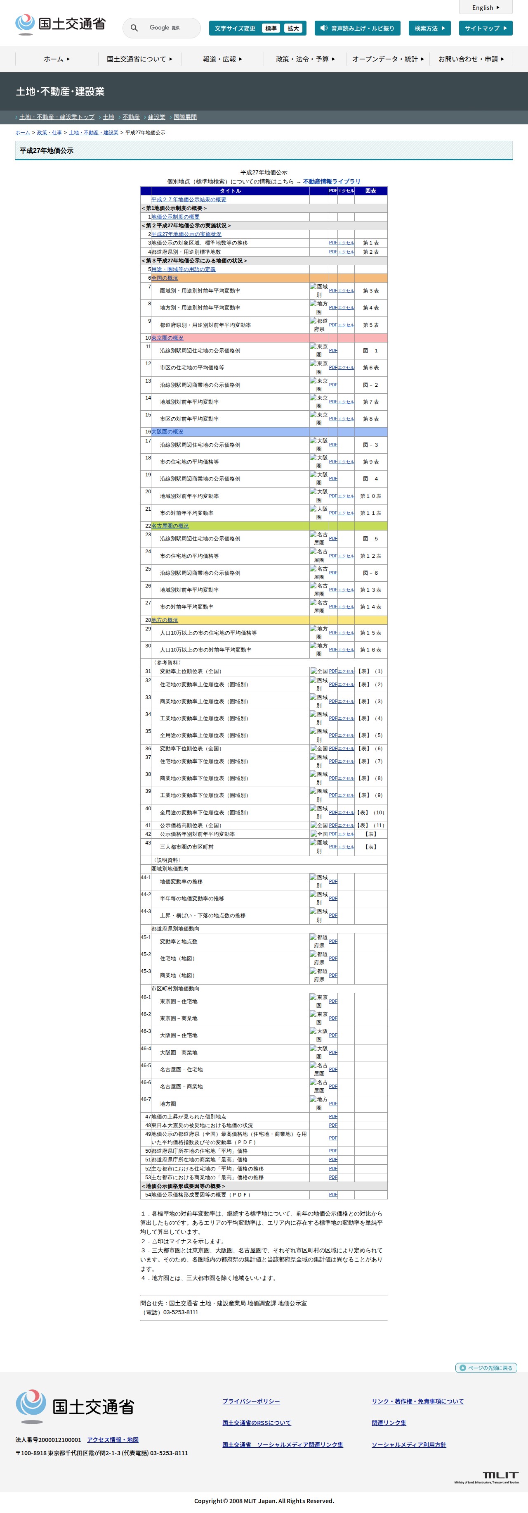
Task: Open the プライバシーポリシー footer link
Action: 251,1401
